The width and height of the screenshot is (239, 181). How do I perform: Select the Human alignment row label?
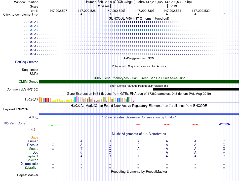point(33,141)
